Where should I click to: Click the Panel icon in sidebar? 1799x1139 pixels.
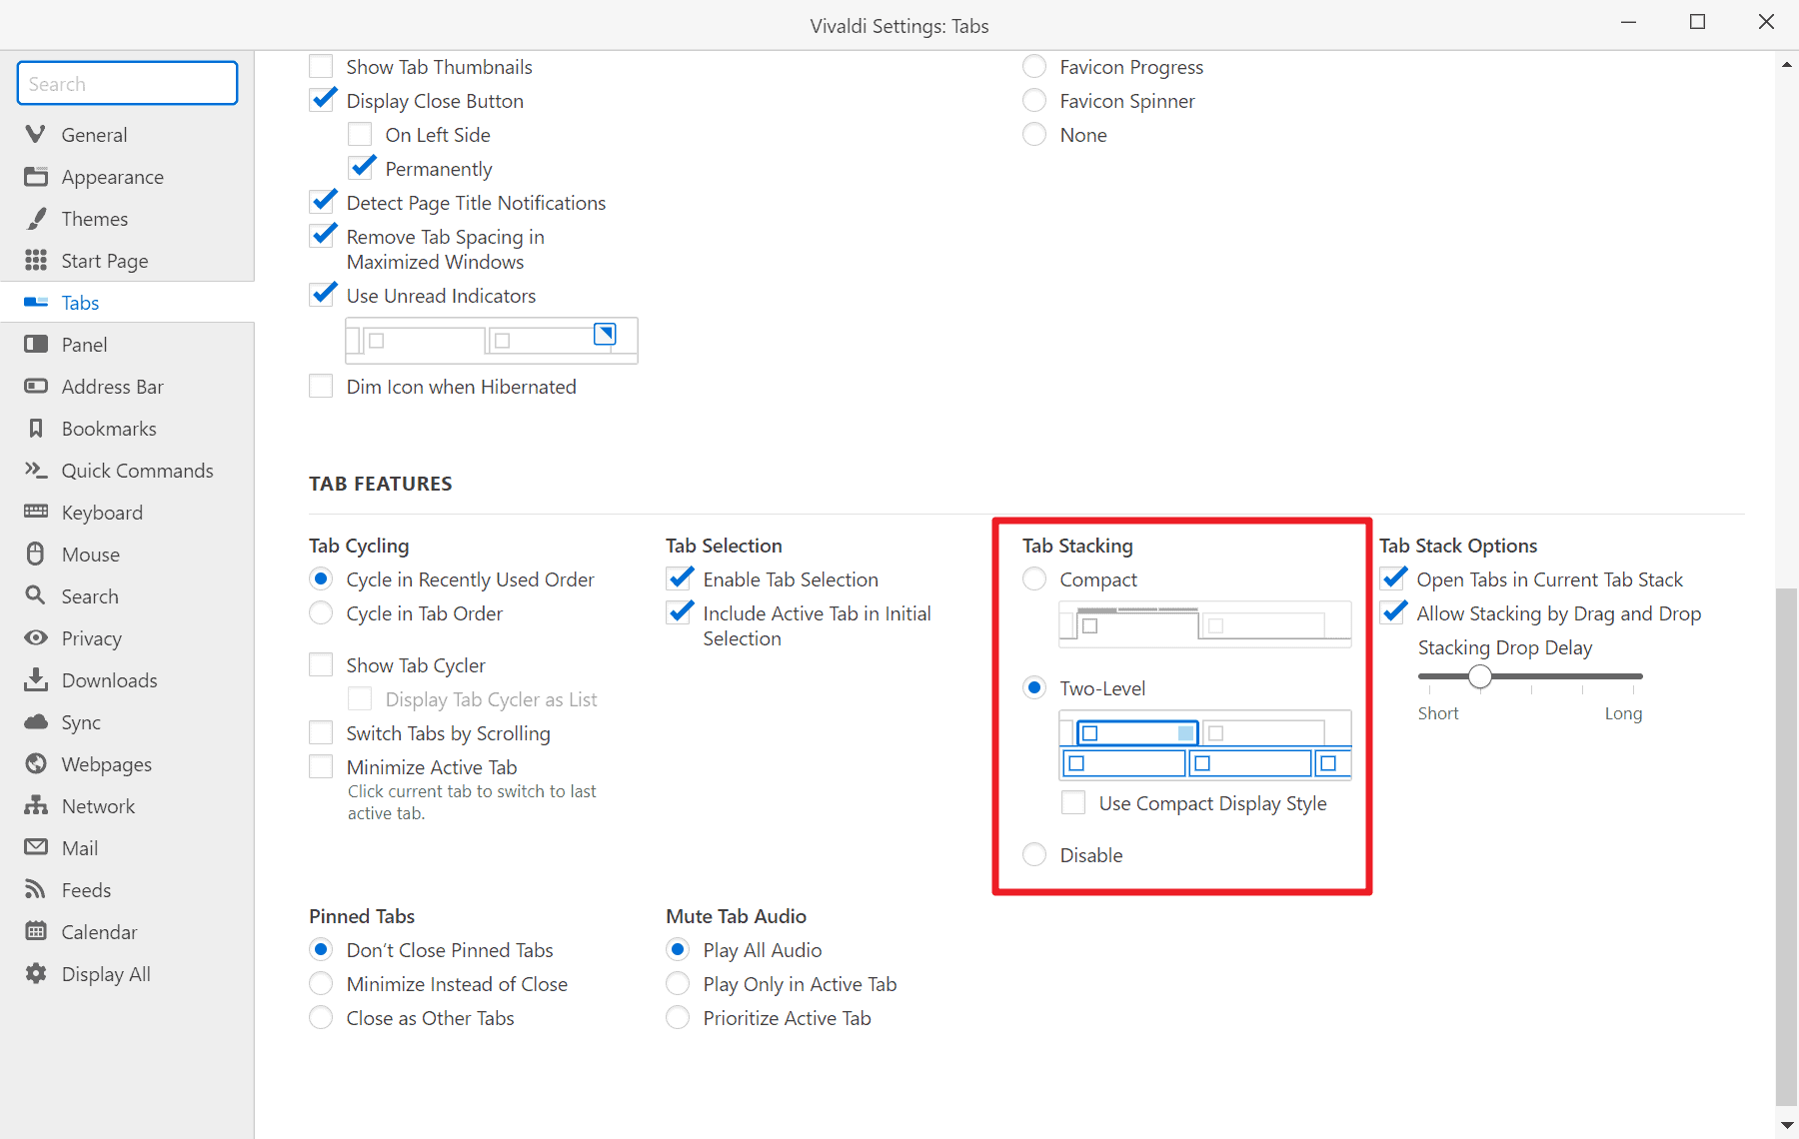(36, 344)
